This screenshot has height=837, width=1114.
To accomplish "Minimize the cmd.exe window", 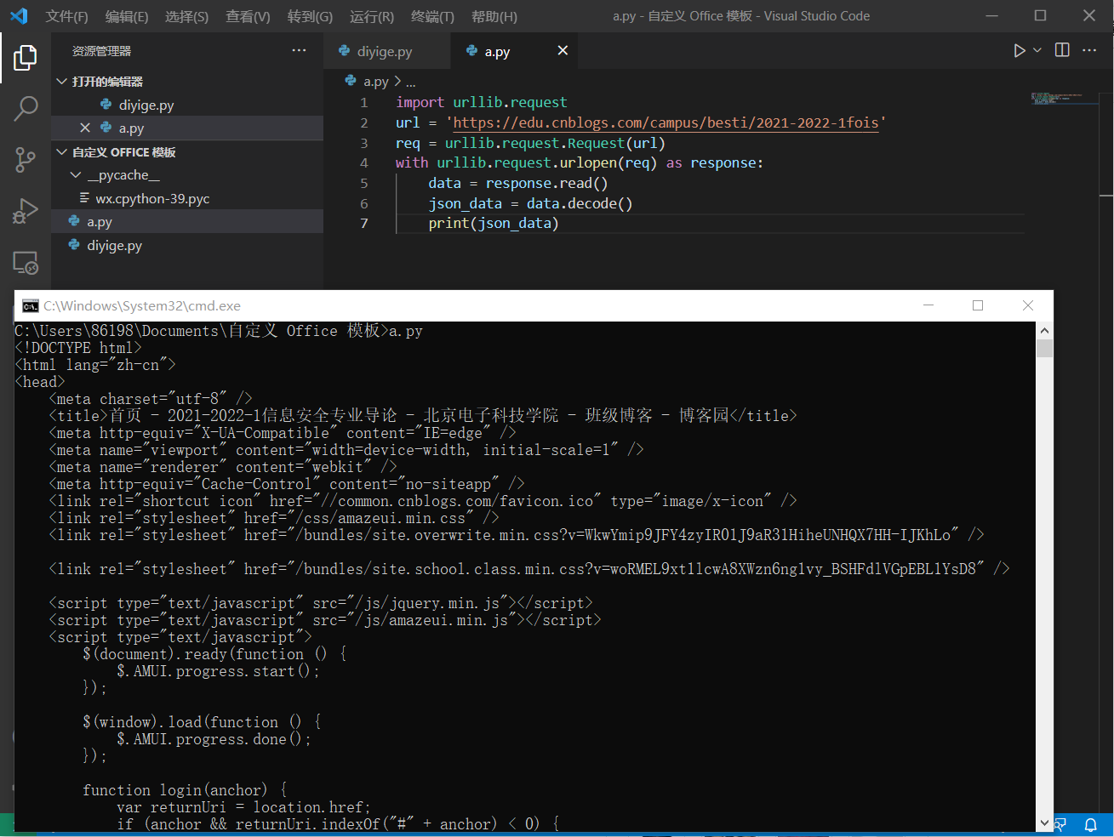I will click(x=928, y=305).
